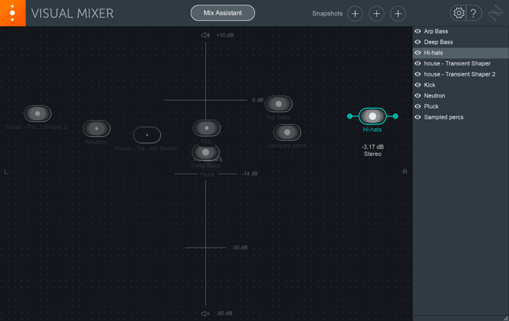This screenshot has height=321, width=509.
Task: Click the loud speaker +10 dB icon
Action: 205,35
